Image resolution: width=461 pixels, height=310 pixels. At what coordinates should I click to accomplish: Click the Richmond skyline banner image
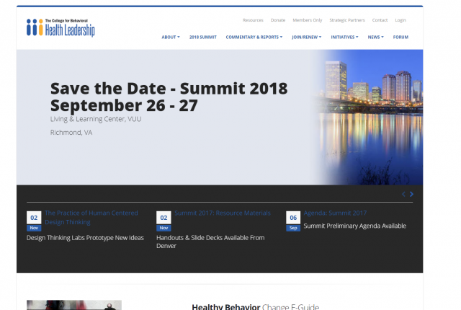[x=370, y=117]
